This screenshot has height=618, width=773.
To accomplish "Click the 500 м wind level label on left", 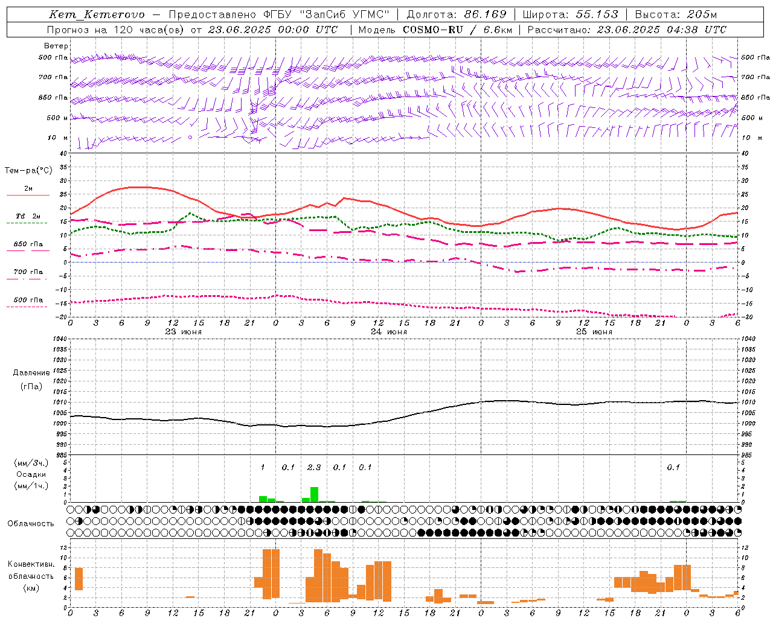I will (57, 118).
